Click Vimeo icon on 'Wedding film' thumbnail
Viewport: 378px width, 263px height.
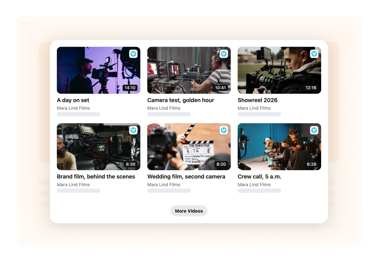click(224, 130)
